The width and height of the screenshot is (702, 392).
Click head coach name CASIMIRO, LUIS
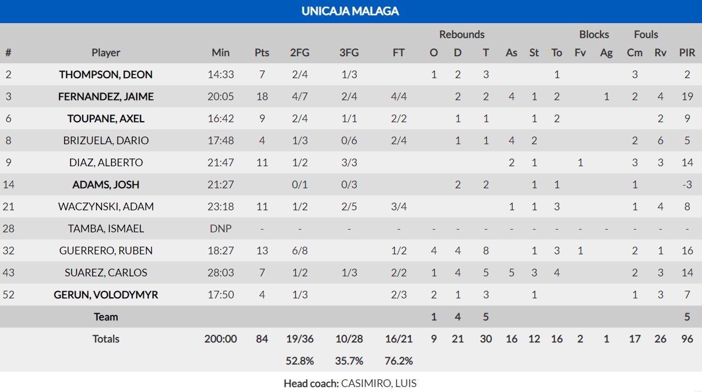(378, 383)
